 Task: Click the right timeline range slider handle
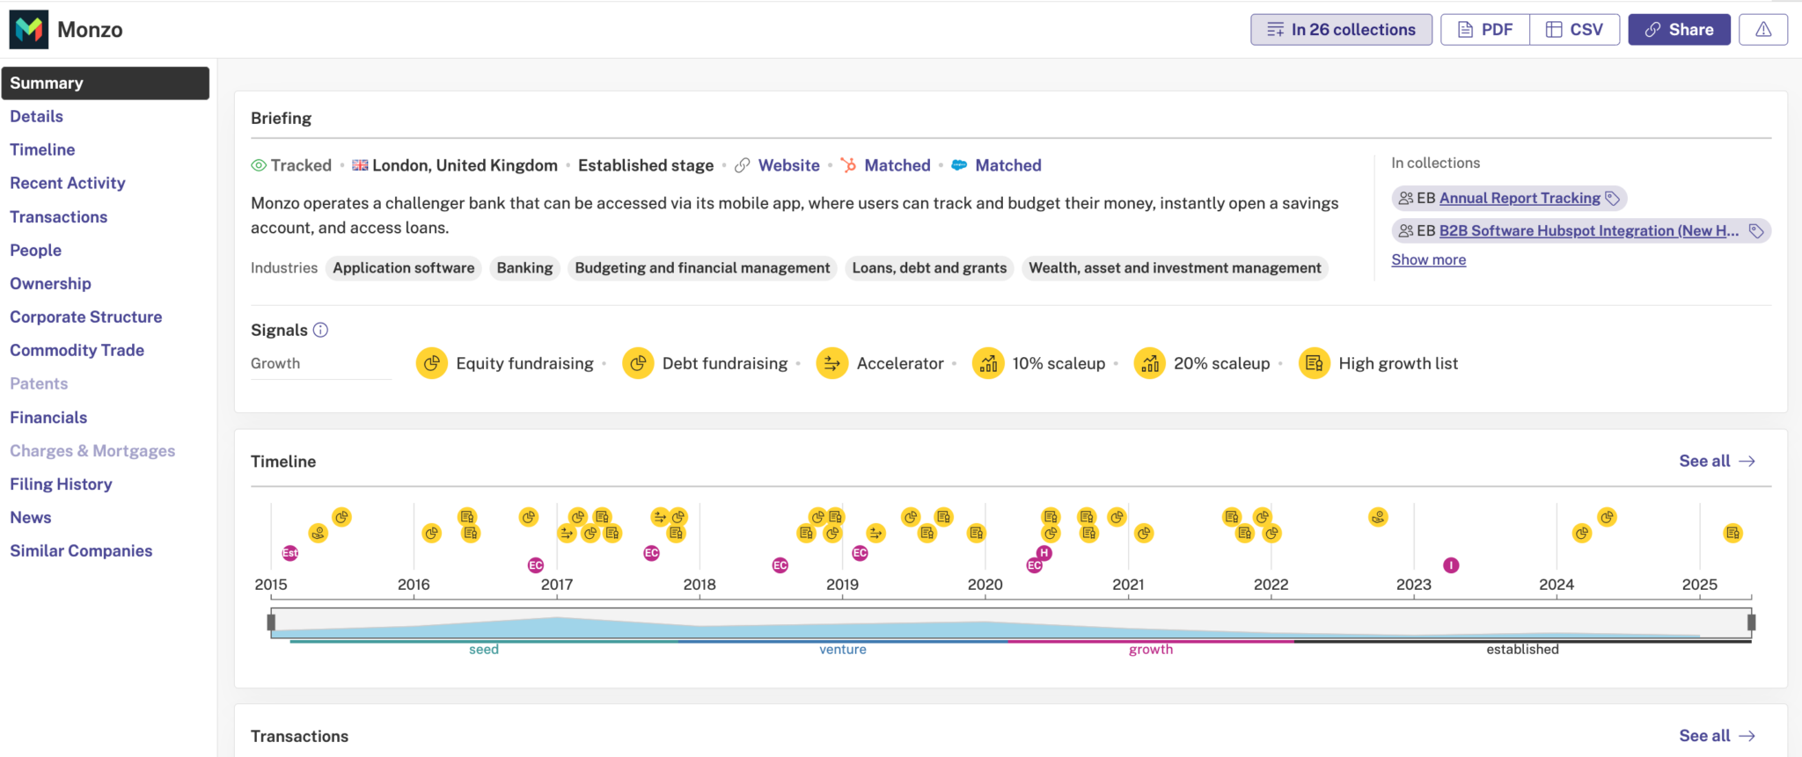[x=1751, y=622]
